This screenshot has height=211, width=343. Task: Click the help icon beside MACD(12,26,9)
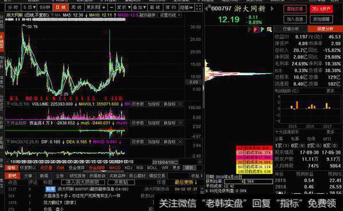[x=8, y=142]
